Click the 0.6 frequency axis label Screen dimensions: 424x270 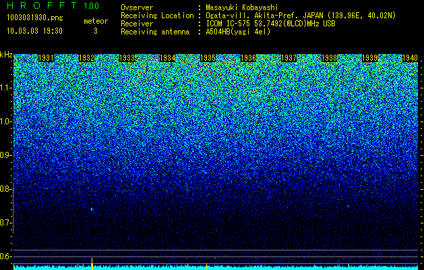coord(6,256)
